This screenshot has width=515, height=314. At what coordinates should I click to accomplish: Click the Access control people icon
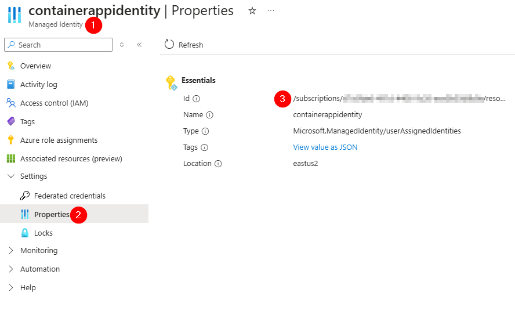11,103
